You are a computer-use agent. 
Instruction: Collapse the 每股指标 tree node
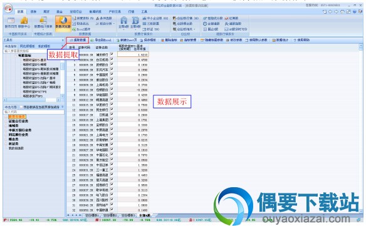(16, 56)
